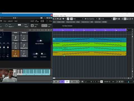Image resolution: width=134 pixels, height=101 pixels.
Task: Close the Kontakt plugin window
Action: [52, 15]
